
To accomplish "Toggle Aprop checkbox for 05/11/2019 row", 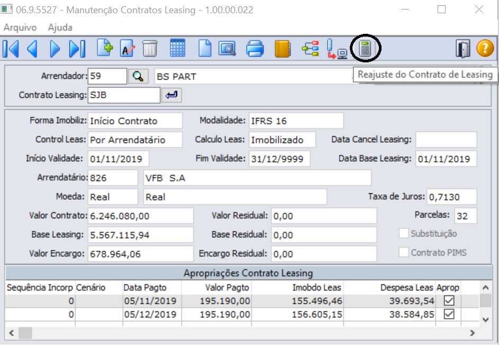I will click(x=449, y=301).
